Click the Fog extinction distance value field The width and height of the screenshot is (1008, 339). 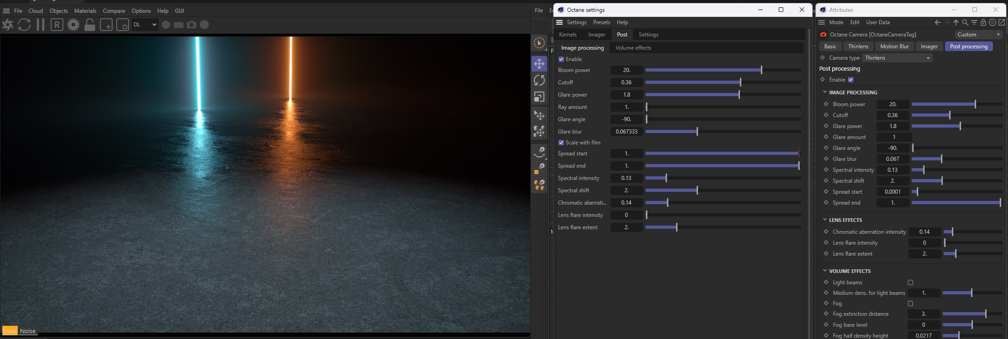click(x=924, y=314)
